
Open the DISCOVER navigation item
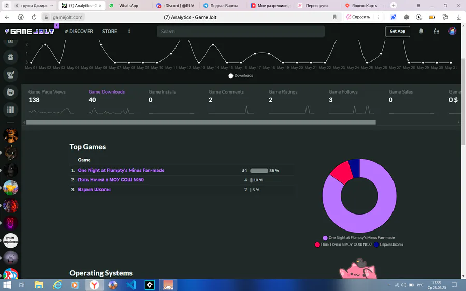pyautogui.click(x=79, y=31)
